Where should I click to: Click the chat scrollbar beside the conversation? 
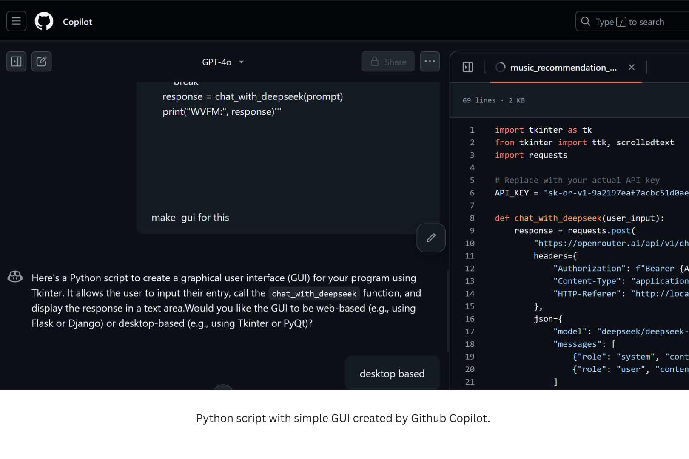click(x=448, y=312)
